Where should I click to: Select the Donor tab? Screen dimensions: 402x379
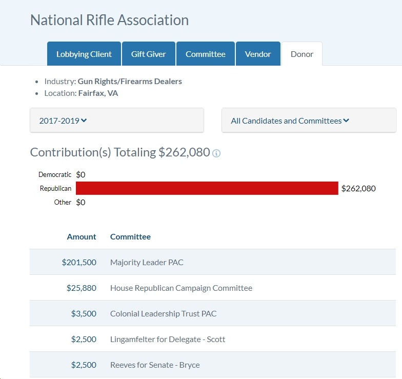pyautogui.click(x=301, y=54)
